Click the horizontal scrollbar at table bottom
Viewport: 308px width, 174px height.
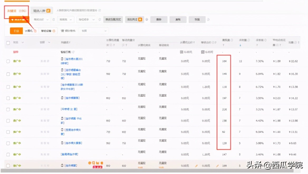pos(147,171)
